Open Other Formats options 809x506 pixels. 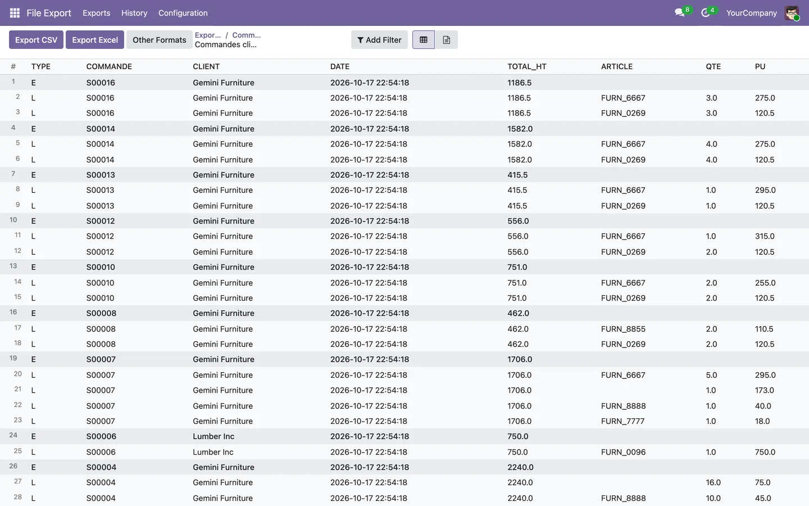(x=160, y=40)
